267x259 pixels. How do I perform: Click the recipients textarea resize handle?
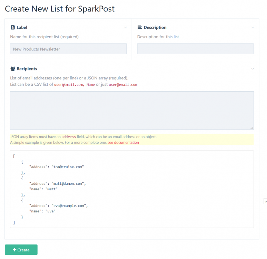252,128
